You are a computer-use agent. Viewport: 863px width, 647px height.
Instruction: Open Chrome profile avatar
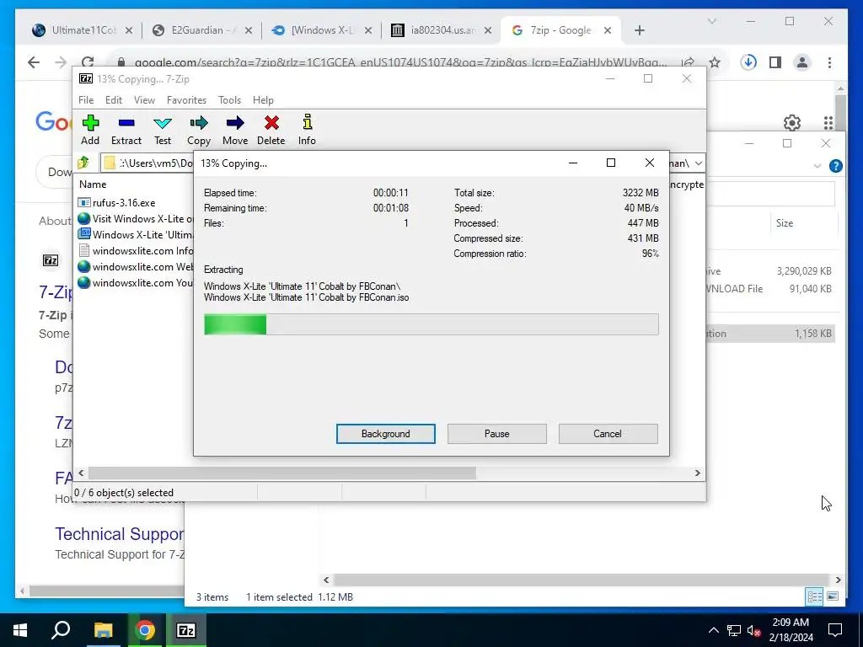(802, 62)
